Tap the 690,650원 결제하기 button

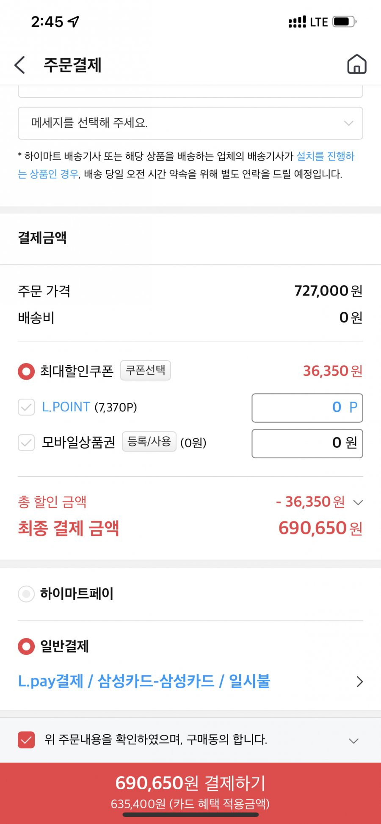190,792
